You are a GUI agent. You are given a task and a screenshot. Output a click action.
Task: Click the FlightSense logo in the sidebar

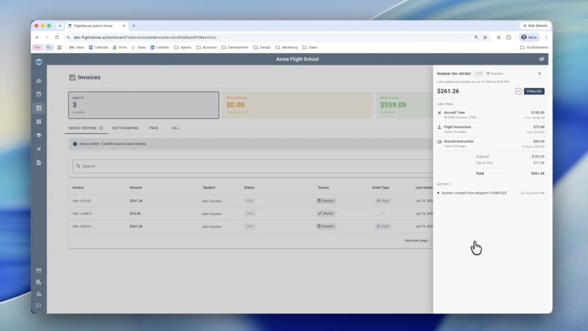click(39, 62)
